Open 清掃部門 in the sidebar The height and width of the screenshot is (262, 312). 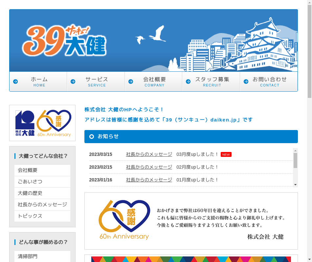pyautogui.click(x=42, y=256)
